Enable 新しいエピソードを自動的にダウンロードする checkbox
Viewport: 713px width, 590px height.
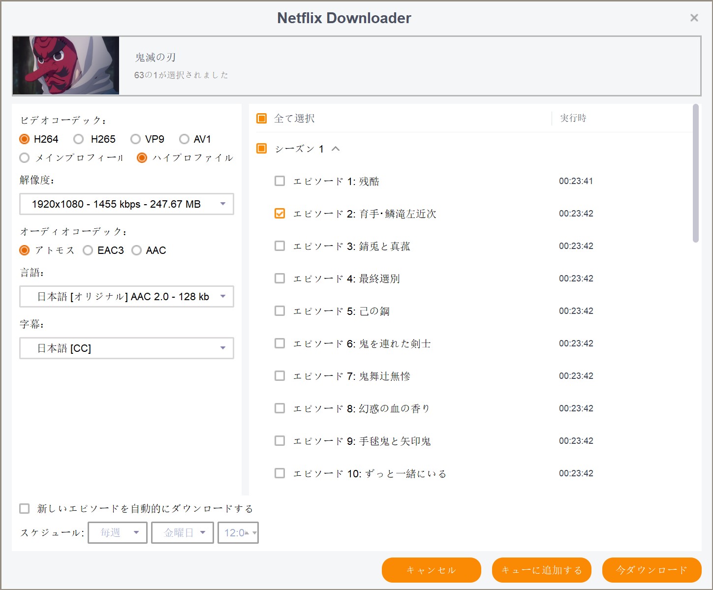tap(24, 508)
